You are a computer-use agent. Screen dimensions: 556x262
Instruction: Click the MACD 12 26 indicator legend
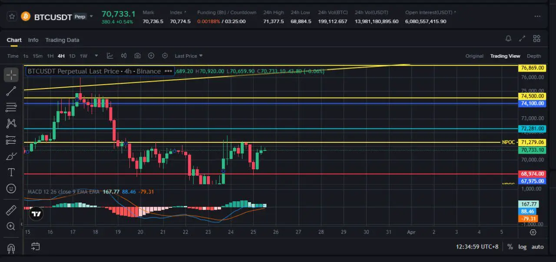point(63,191)
